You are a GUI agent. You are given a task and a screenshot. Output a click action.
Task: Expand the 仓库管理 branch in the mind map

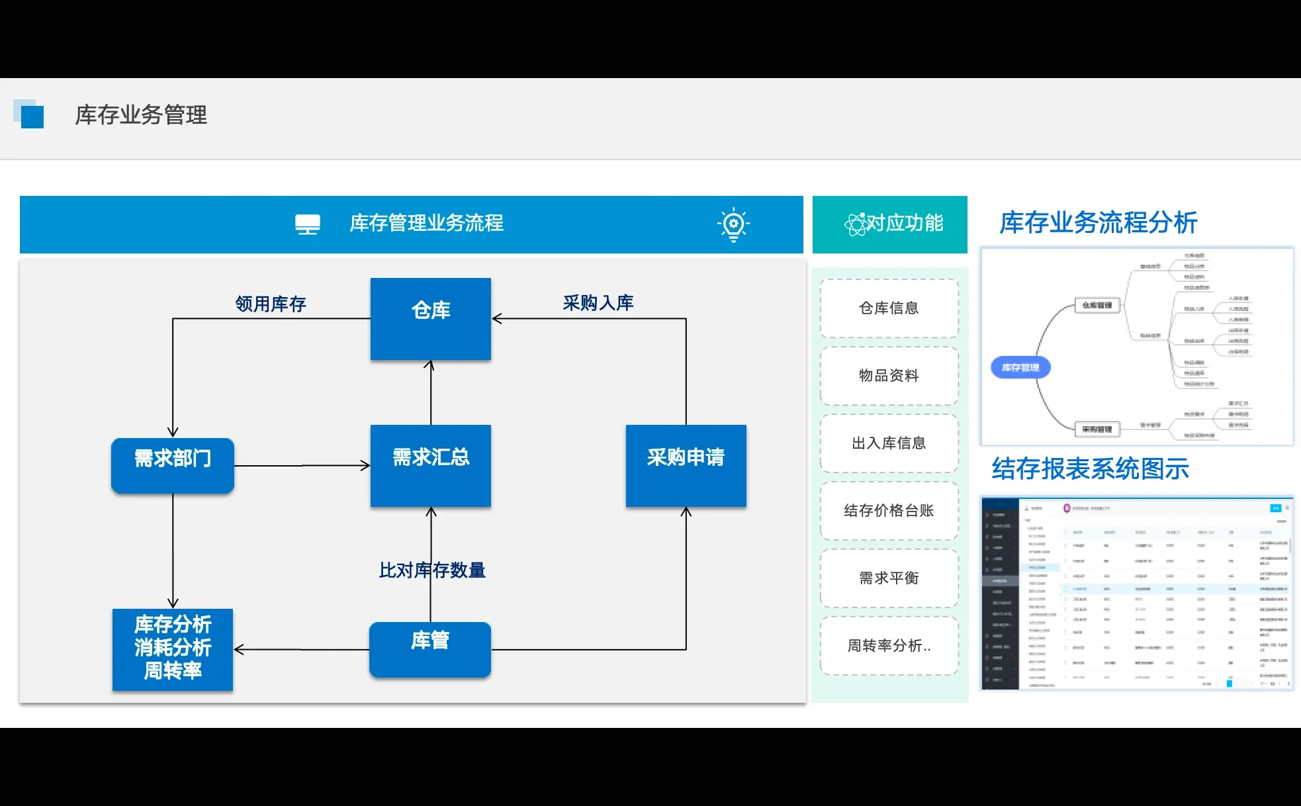point(1098,305)
